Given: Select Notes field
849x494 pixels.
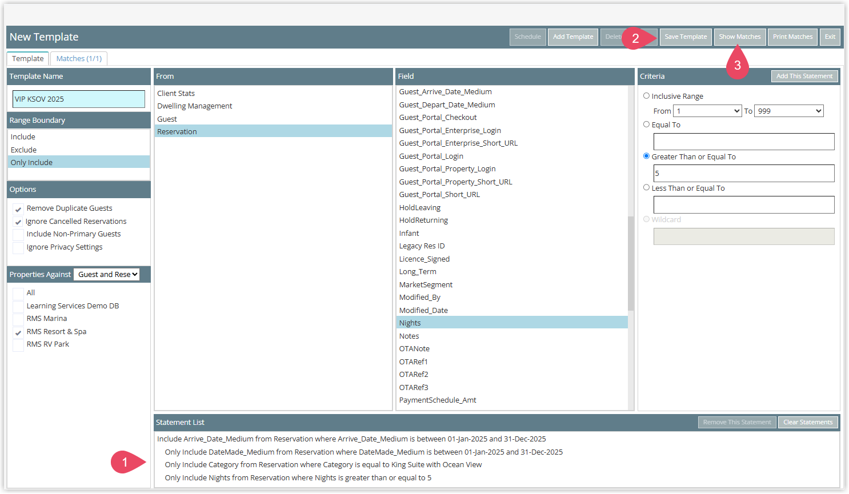Looking at the screenshot, I should [512, 336].
